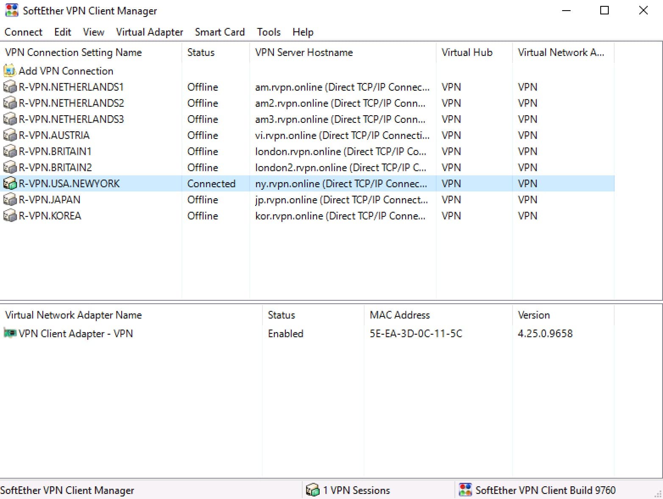The height and width of the screenshot is (499, 663).
Task: Click the Connected status of the New York row
Action: [x=211, y=183]
